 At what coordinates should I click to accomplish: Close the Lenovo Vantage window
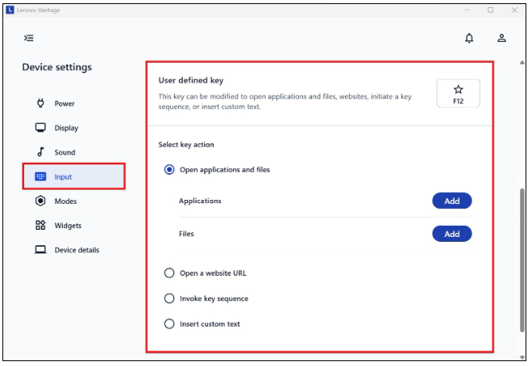coord(514,10)
